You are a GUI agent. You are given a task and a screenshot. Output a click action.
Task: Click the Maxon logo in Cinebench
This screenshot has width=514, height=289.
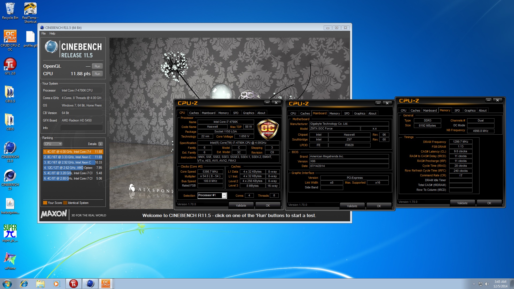54,214
